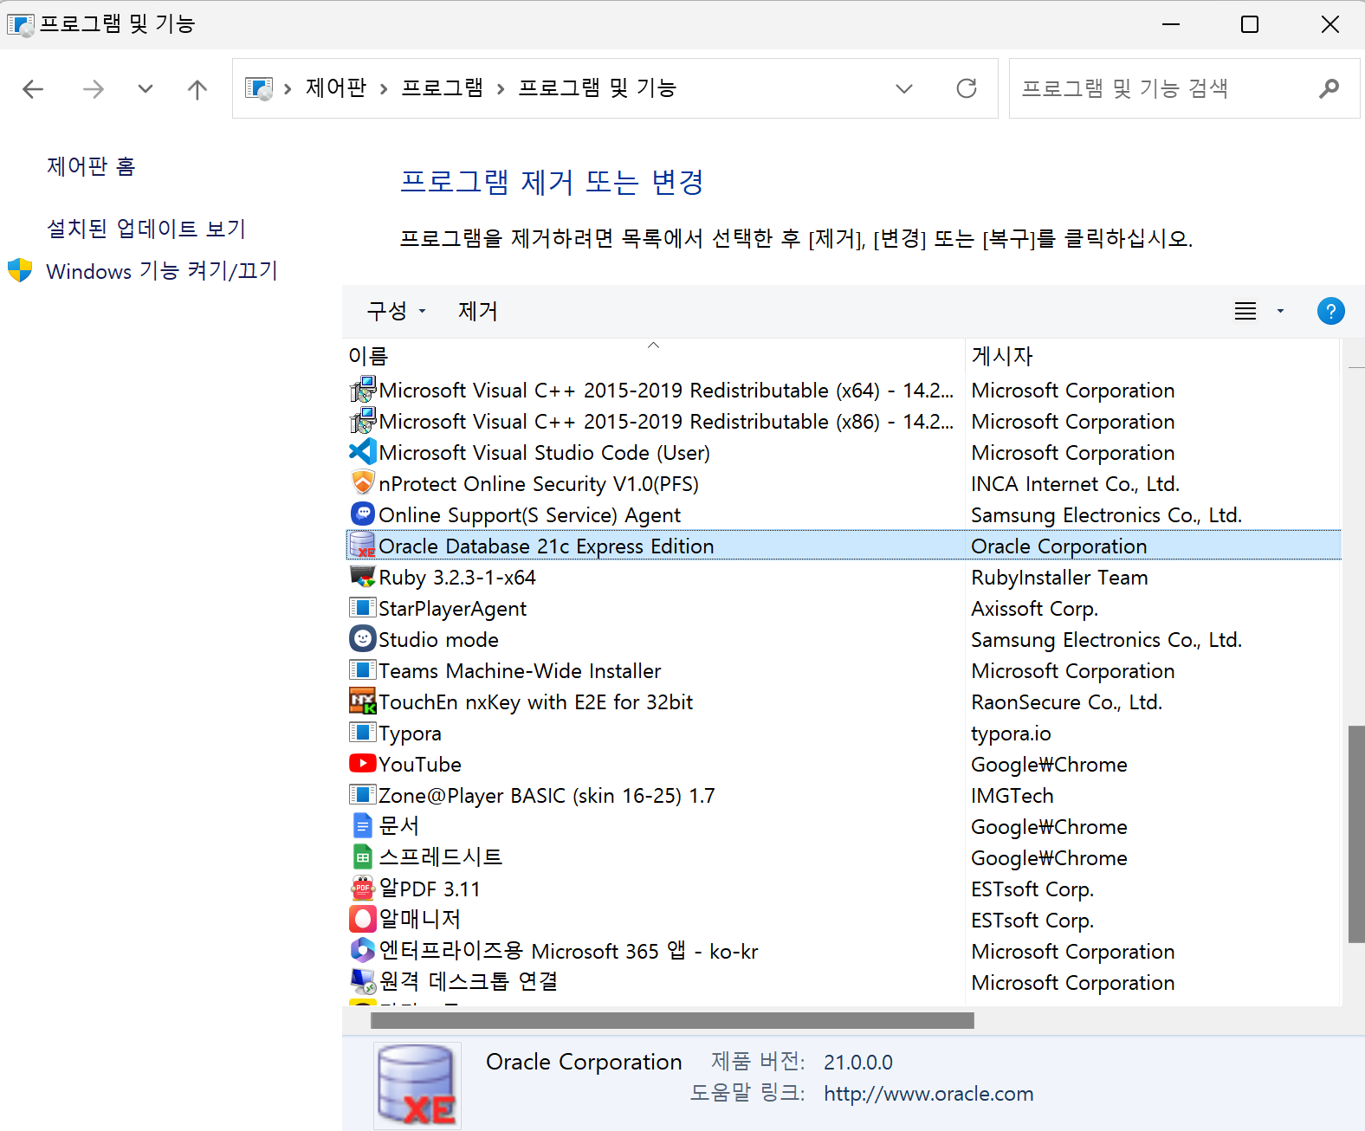Expand the chevron after 제어판 breadcrumb

(384, 88)
